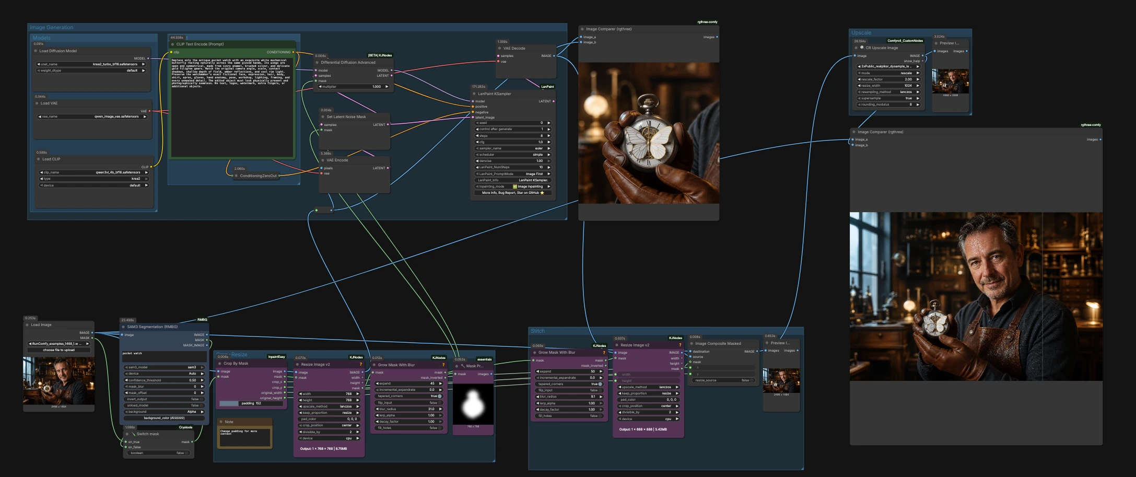1136x477 pixels.
Task: Open help on Stitch group's Resize Image v2
Action: (680, 345)
